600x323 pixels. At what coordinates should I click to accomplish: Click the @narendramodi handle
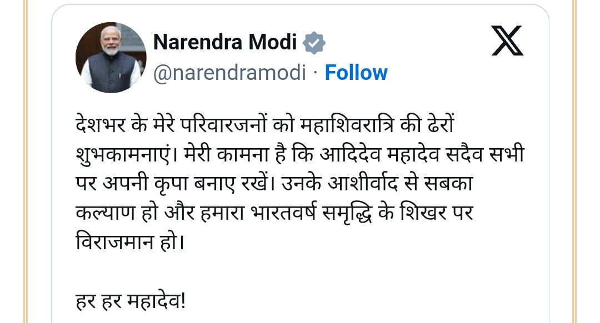[229, 73]
